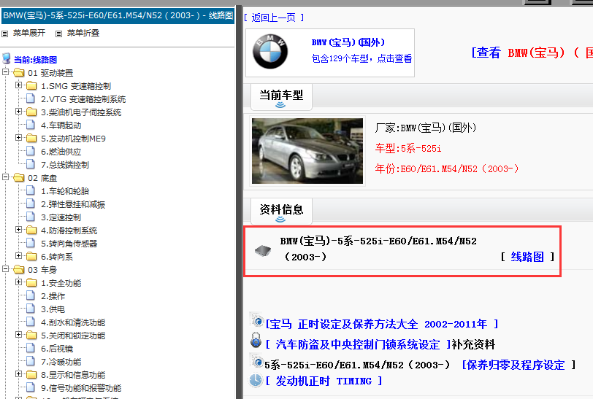Click the document icon of 6.燃油供应
The height and width of the screenshot is (399, 593).
[31, 151]
